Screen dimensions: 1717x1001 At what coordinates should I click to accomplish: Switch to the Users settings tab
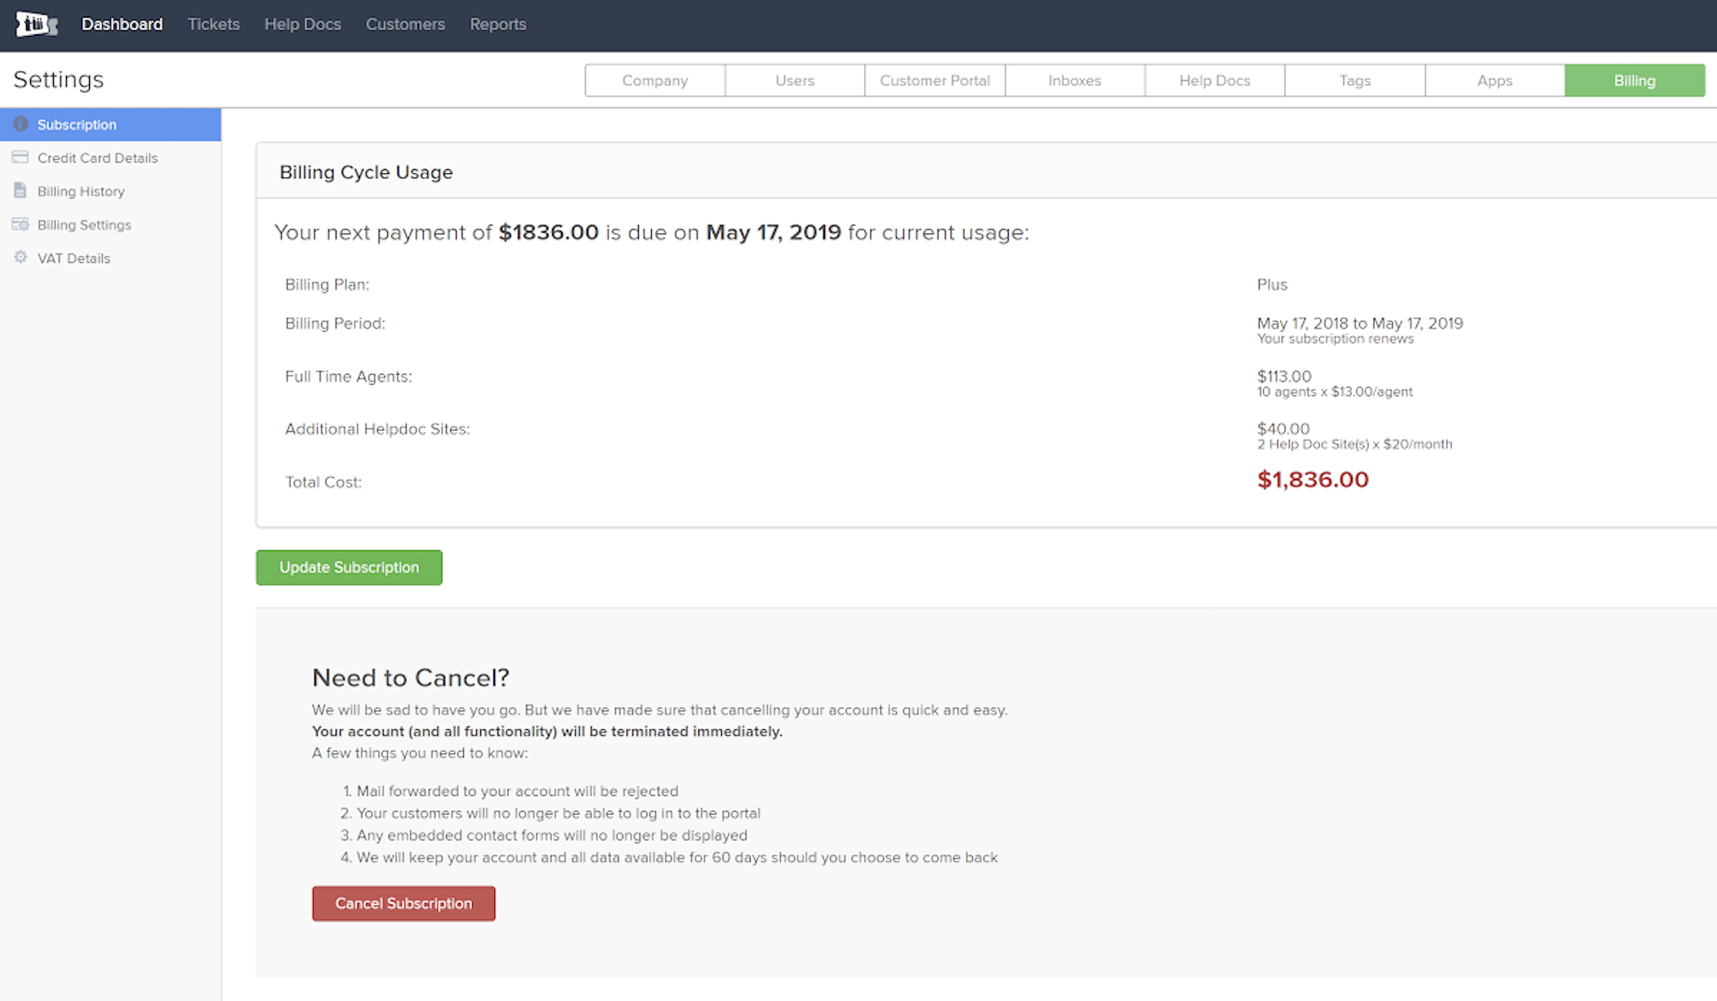click(x=795, y=81)
